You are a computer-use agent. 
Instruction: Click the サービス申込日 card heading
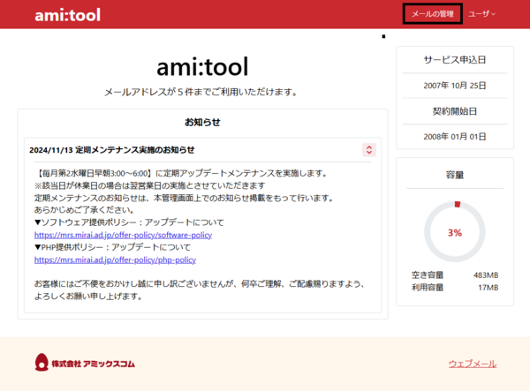click(x=455, y=60)
